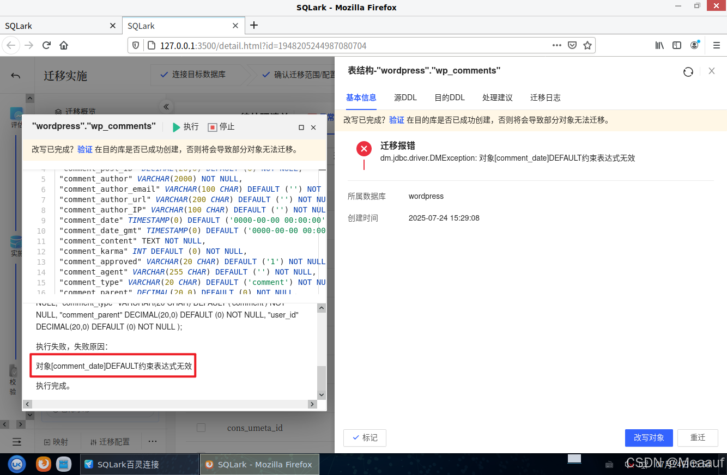
Task: Switch to SQLark - Mozilla Firefox taskbar window
Action: tap(259, 465)
